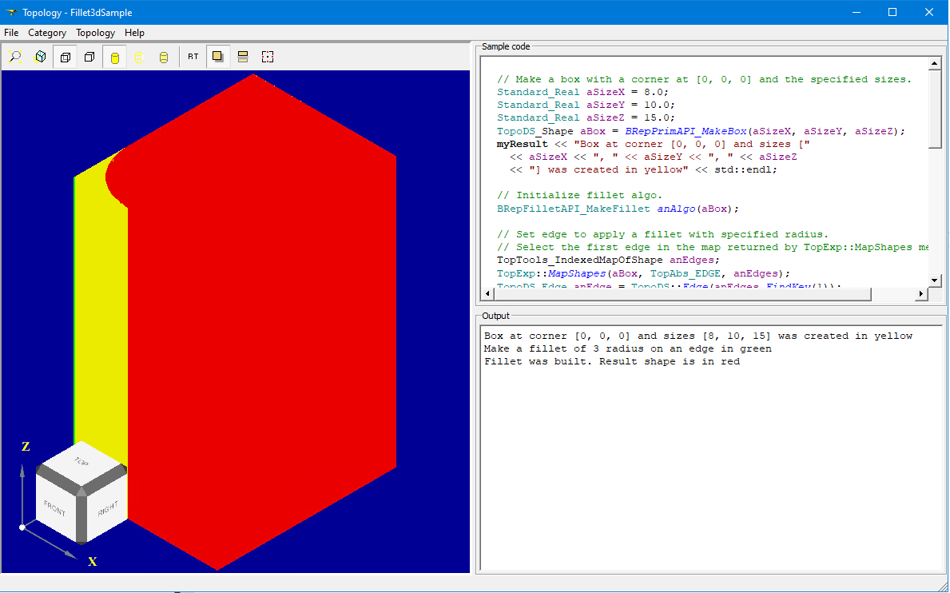Click the rotating cube view icon

coord(40,57)
